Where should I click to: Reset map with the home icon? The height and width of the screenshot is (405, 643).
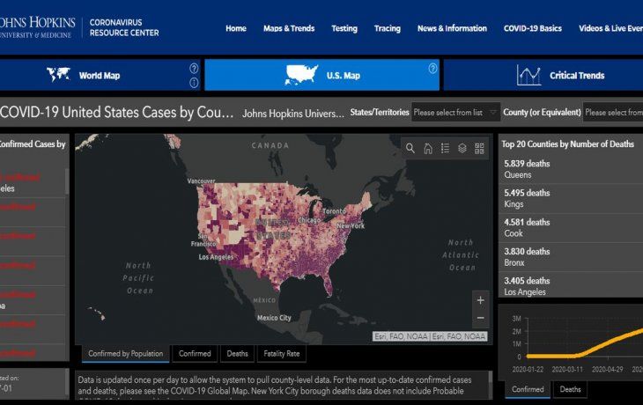(x=428, y=148)
